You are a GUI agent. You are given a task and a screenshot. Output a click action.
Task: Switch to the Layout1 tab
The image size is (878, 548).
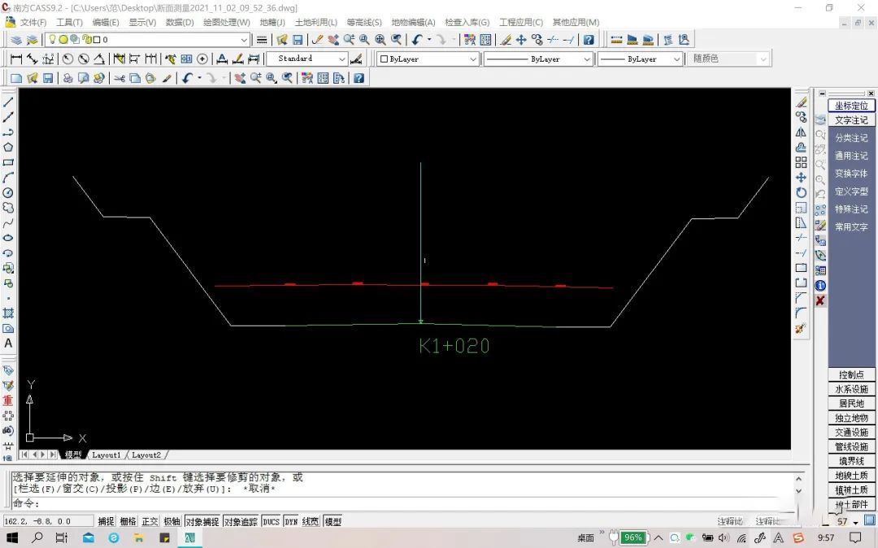(x=106, y=455)
